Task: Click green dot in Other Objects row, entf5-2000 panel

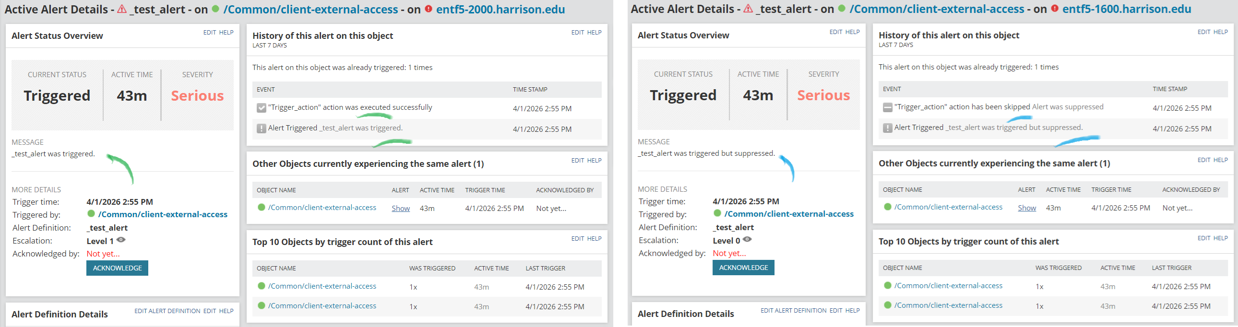Action: click(262, 208)
